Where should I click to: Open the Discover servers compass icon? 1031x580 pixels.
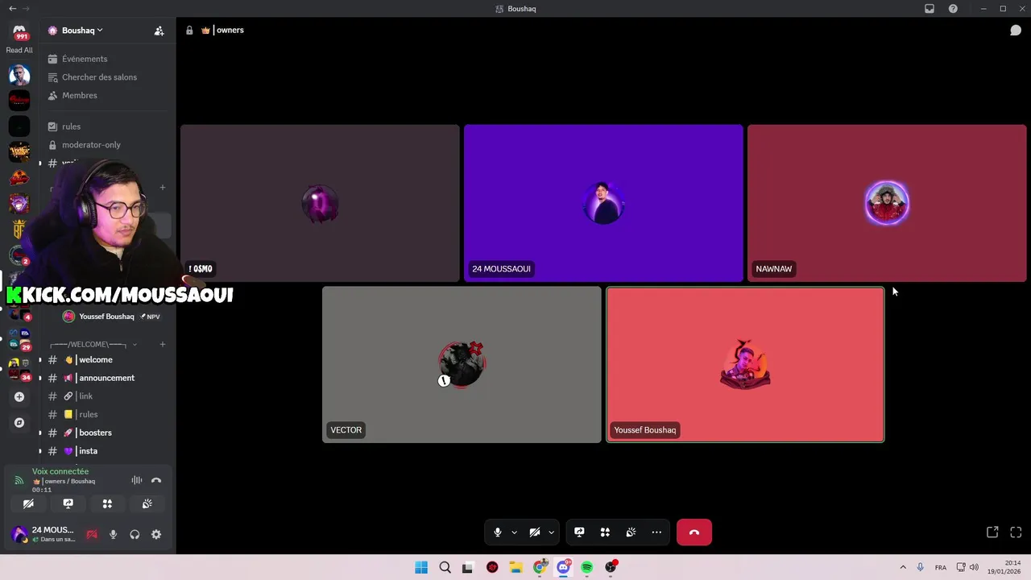point(19,422)
